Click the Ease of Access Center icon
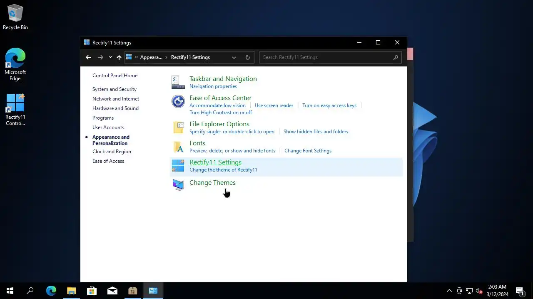 pyautogui.click(x=178, y=101)
